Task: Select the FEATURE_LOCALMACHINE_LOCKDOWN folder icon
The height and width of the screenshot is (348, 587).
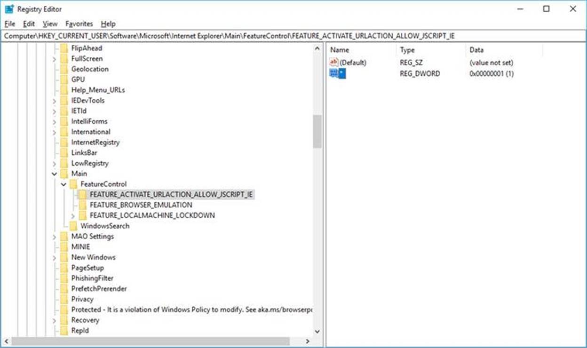Action: [x=83, y=215]
